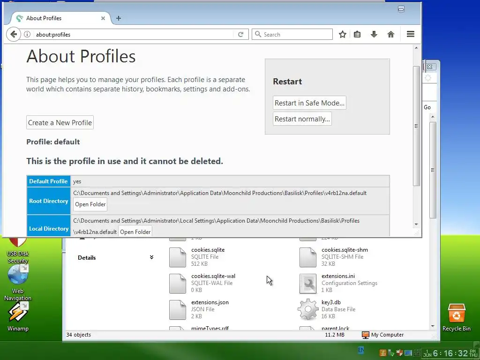Click the My Computer status bar entry
This screenshot has width=480, height=360.
click(x=382, y=335)
